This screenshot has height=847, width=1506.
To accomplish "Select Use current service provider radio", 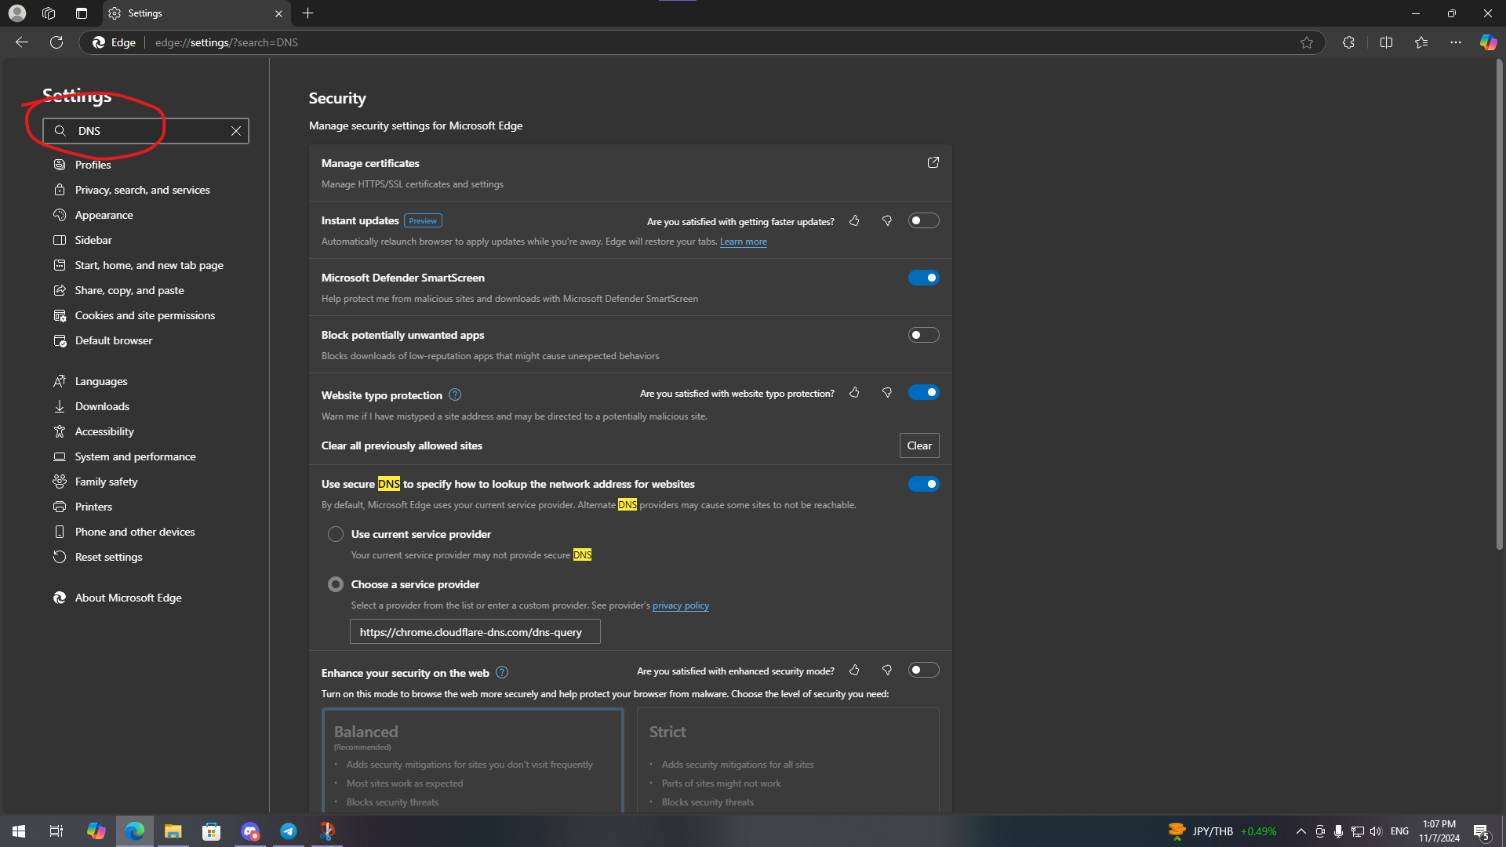I will 336,534.
